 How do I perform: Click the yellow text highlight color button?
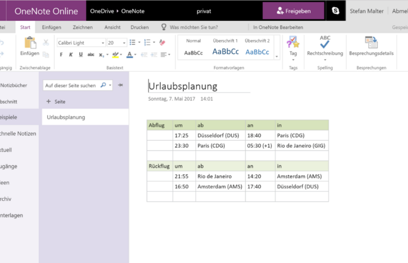[116, 55]
